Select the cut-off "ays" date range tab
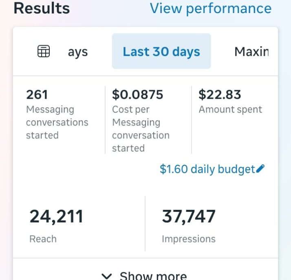Image resolution: width=291 pixels, height=280 pixels. click(x=77, y=52)
